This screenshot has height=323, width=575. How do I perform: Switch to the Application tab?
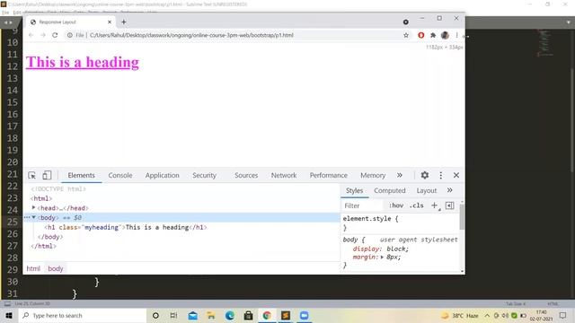[x=162, y=176]
